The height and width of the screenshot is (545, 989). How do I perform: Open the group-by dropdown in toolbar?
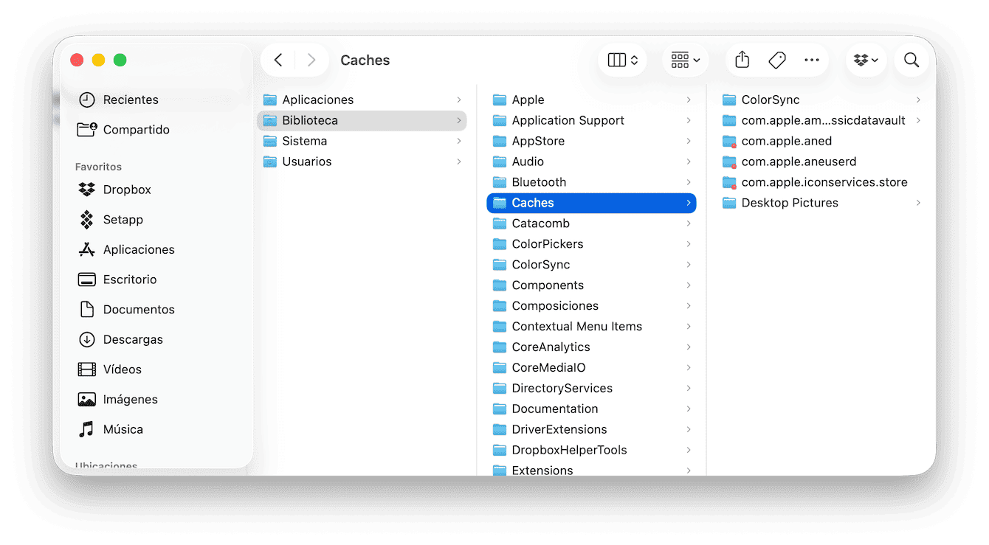pos(685,60)
